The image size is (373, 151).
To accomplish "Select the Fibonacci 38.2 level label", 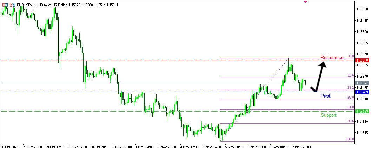I will [x=350, y=87].
